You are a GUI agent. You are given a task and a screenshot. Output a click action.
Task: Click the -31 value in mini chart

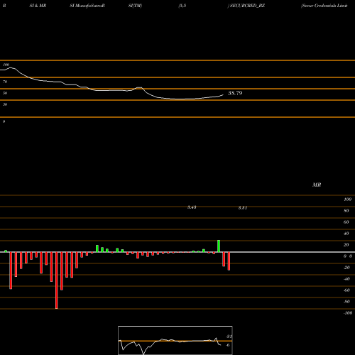tap(229, 337)
